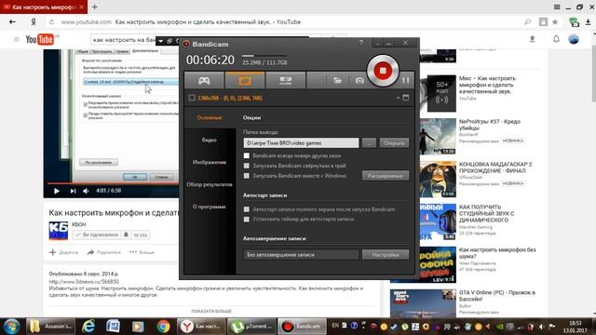
Task: Select screen rectangle recording mode icon
Action: click(245, 81)
